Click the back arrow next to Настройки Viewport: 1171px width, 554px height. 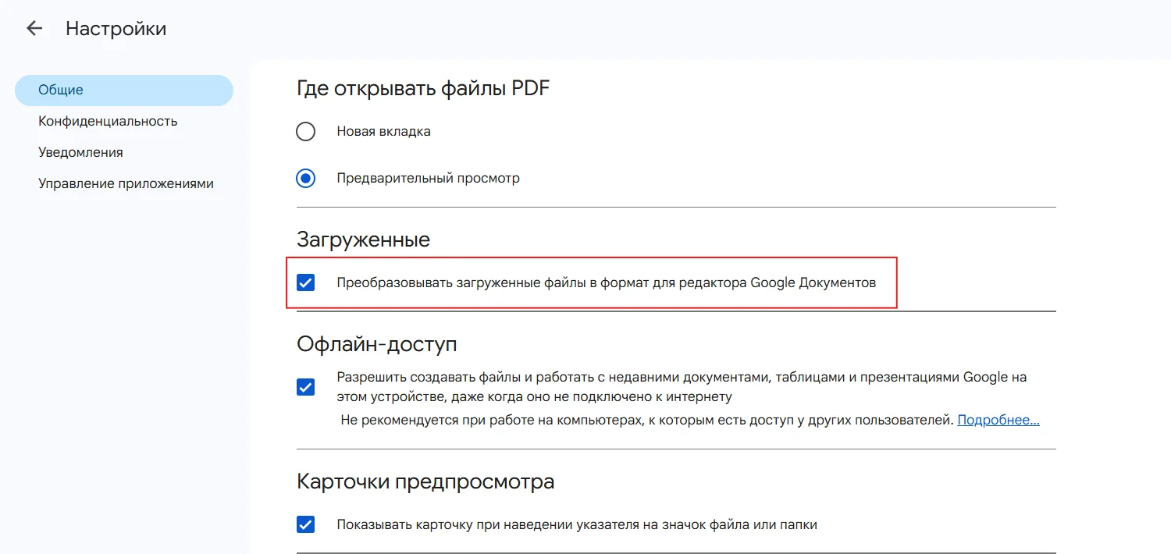(34, 29)
